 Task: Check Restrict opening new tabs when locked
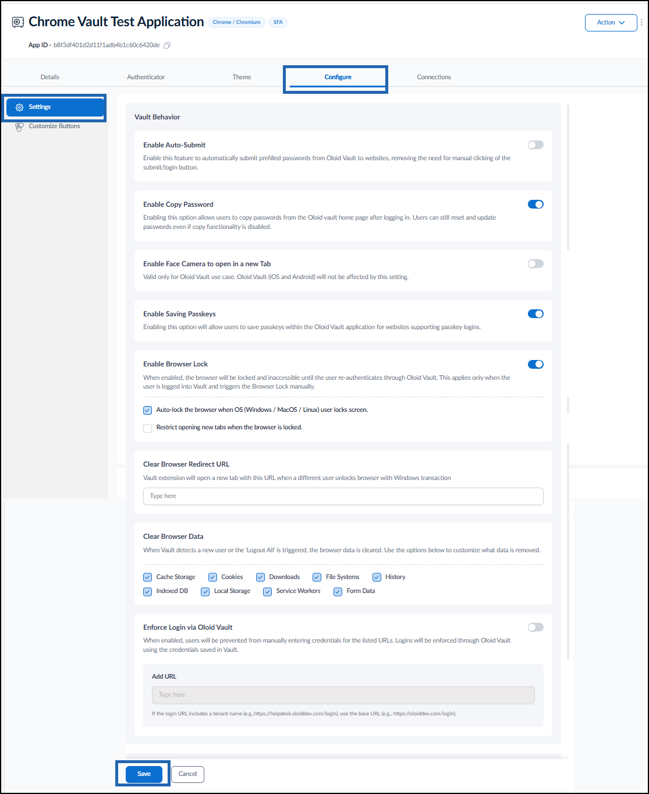(x=147, y=428)
